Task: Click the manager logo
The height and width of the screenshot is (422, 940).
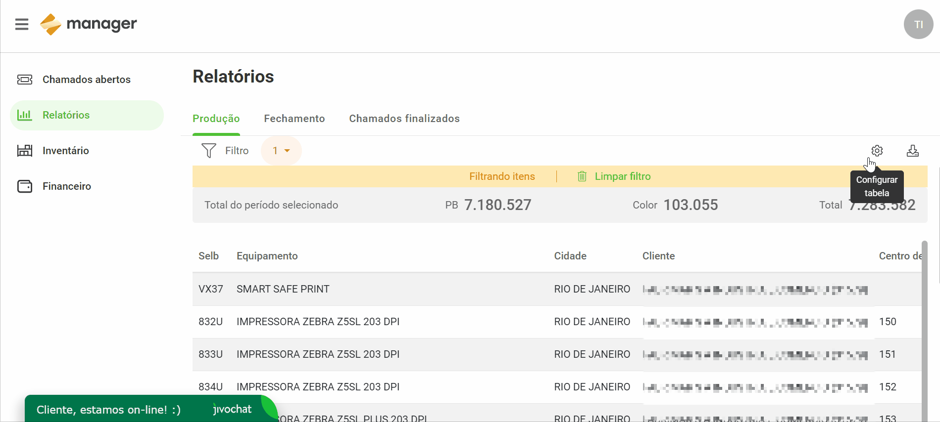Action: point(88,24)
